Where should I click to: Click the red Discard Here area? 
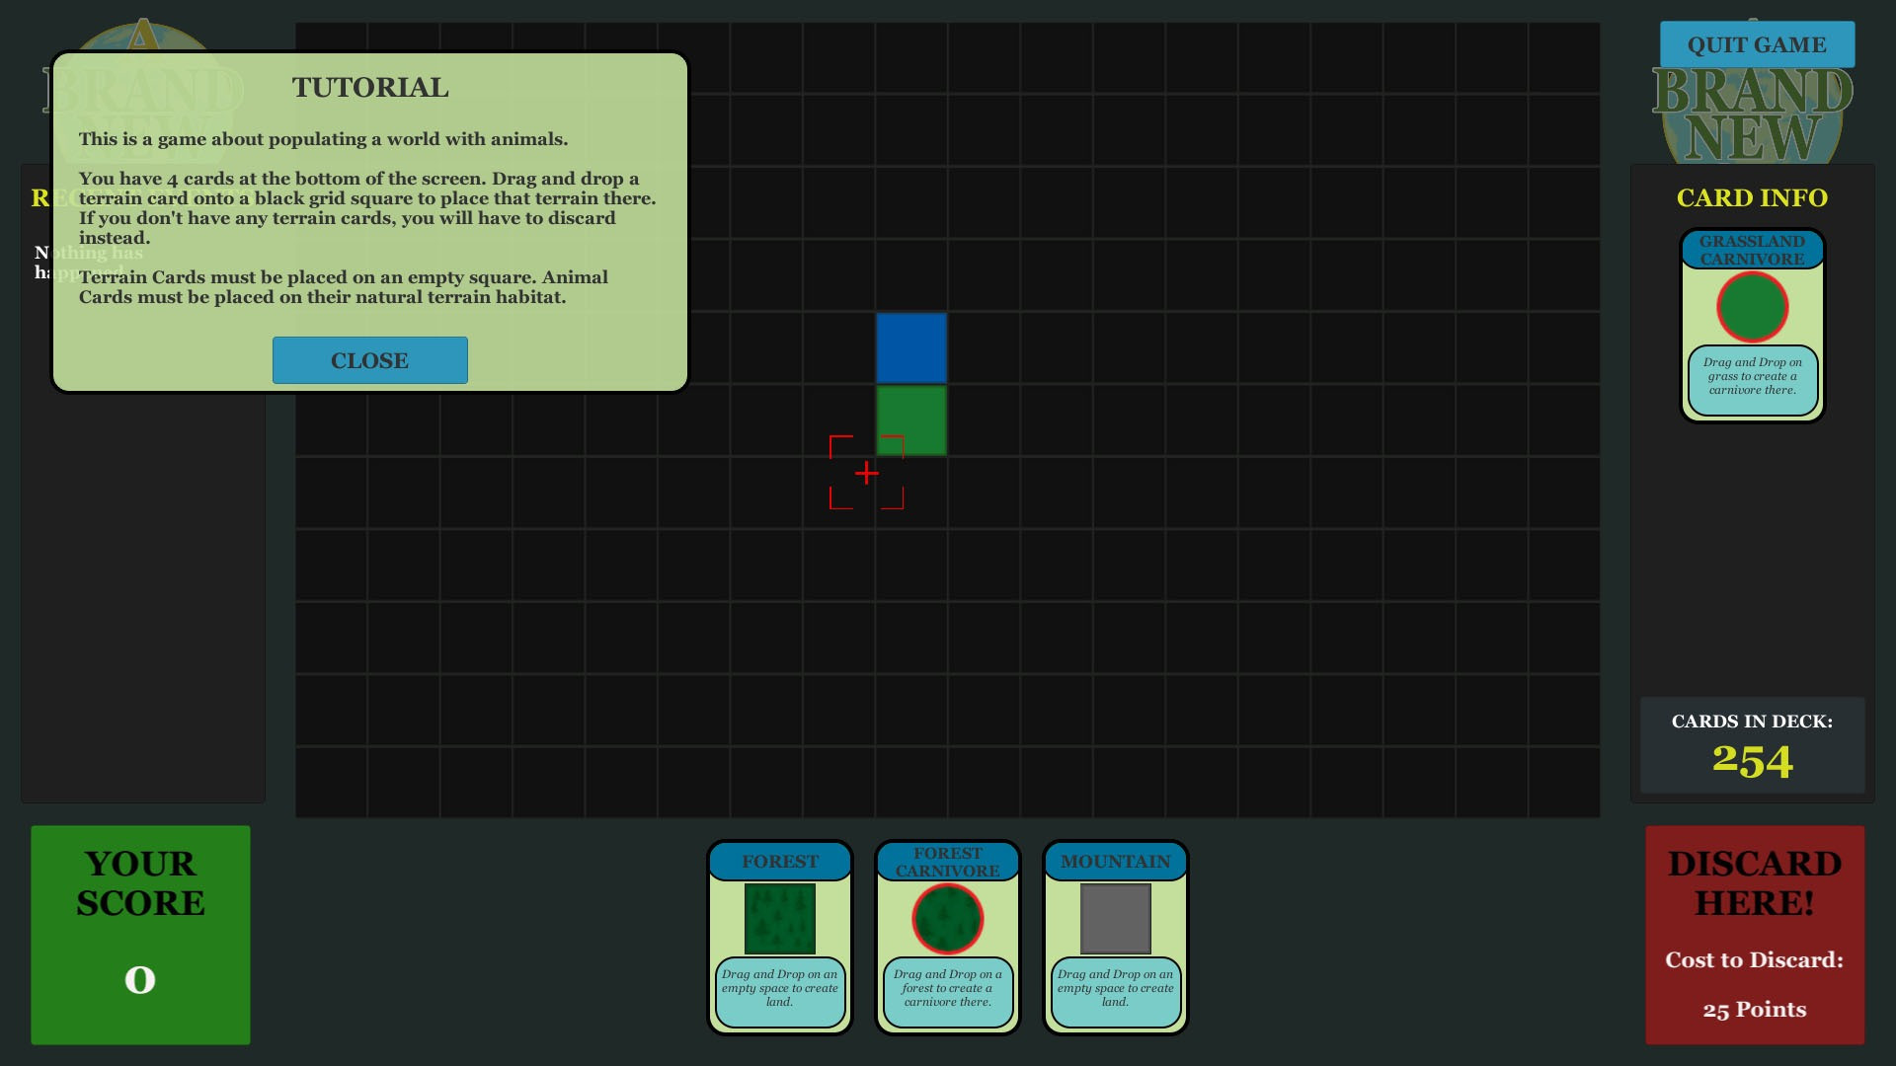point(1755,935)
